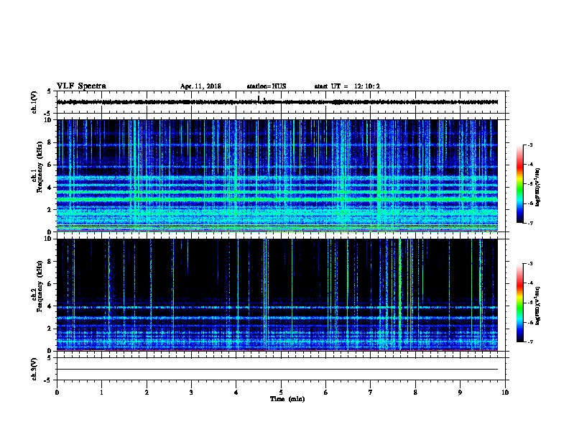Select the "start UT = 12:10: 2" text

pos(347,86)
